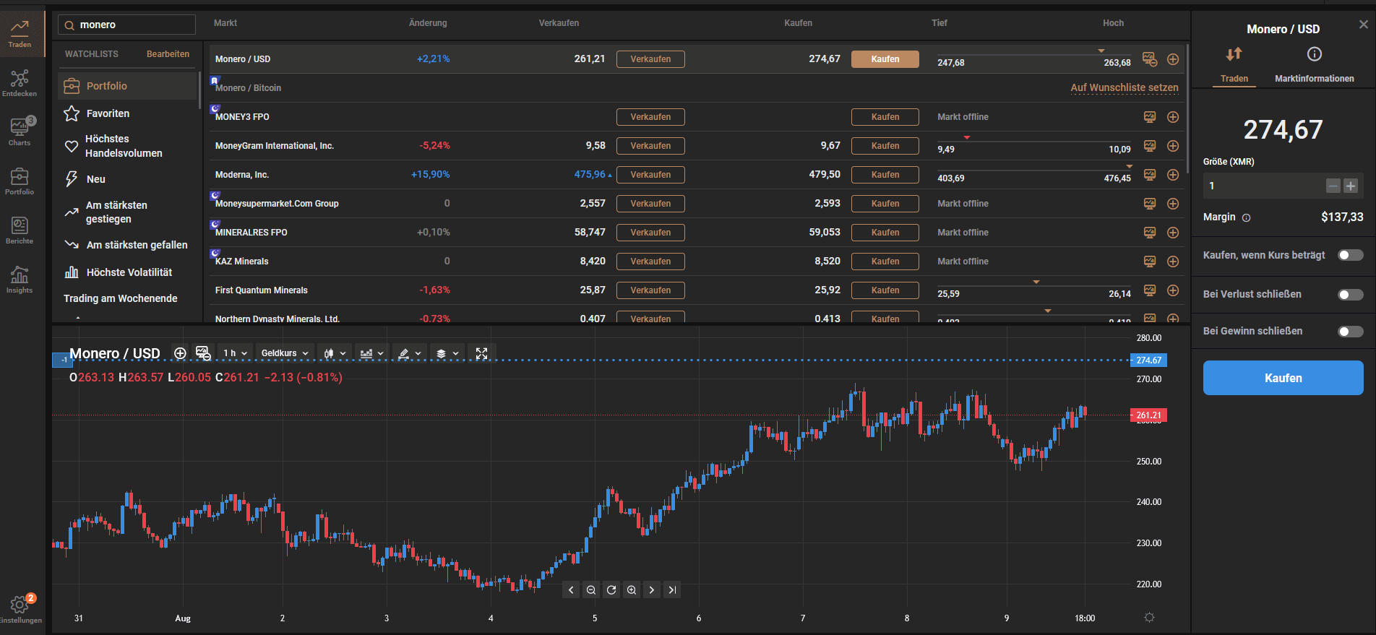Open chart axis settings gear
The height and width of the screenshot is (635, 1376).
[x=1150, y=617]
